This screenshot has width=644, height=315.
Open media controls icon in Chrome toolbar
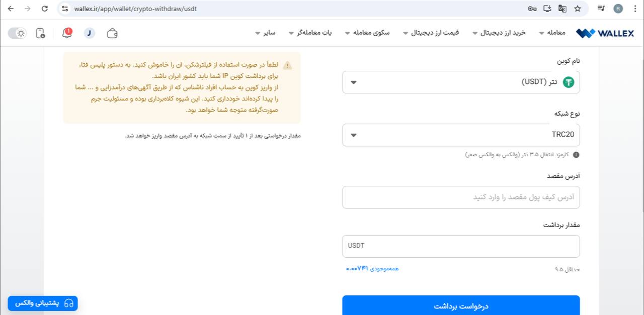601,9
